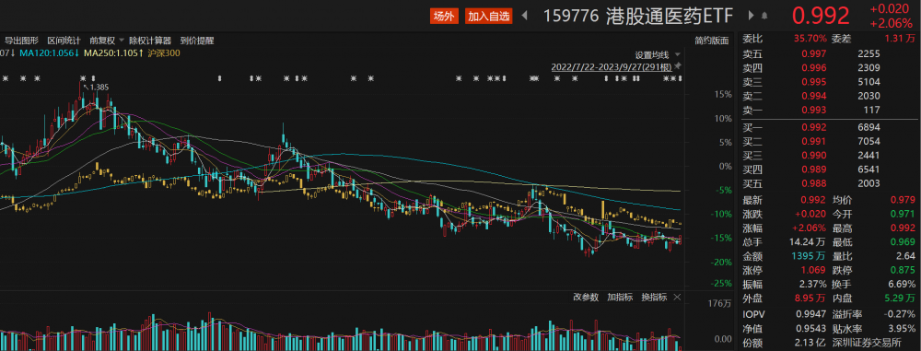Toggle 加入自选 add to watchlist
The image size is (921, 351).
(489, 16)
